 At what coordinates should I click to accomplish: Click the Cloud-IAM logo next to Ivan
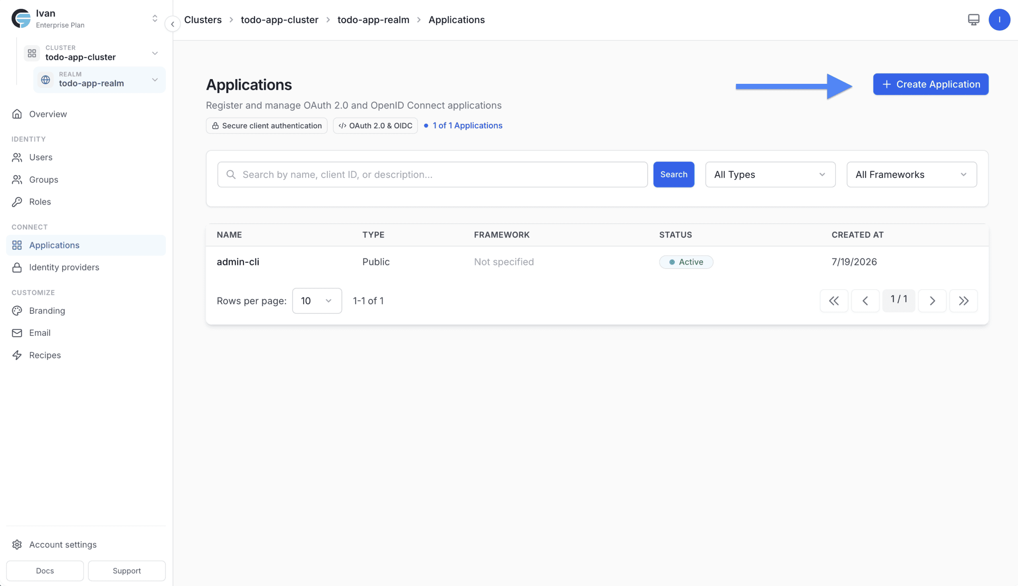(x=21, y=19)
